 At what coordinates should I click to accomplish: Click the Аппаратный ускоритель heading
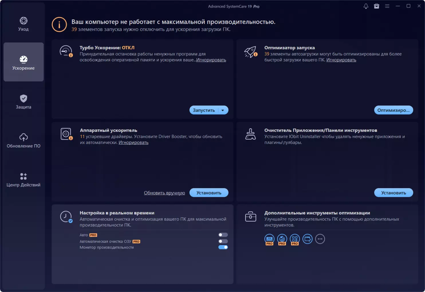click(x=109, y=130)
